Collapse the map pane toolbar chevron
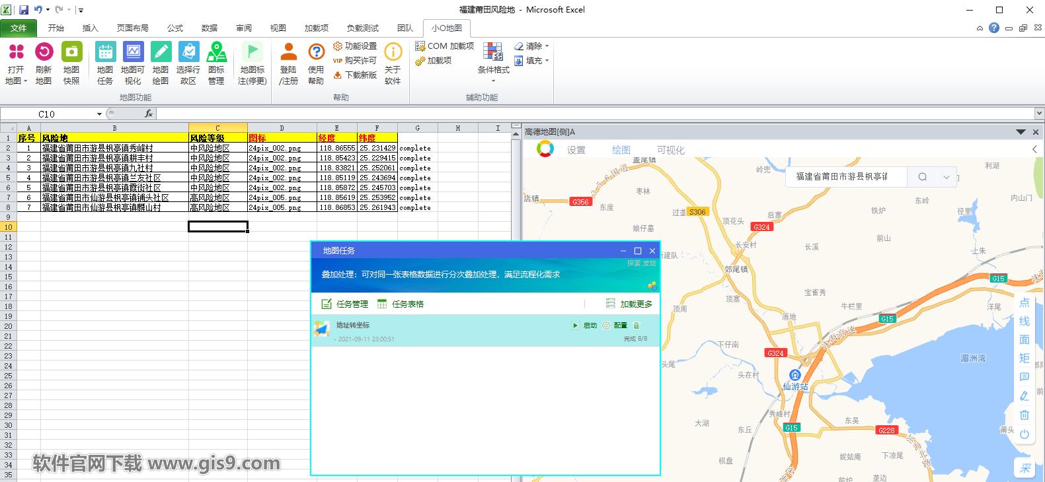1045x482 pixels. (1034, 149)
